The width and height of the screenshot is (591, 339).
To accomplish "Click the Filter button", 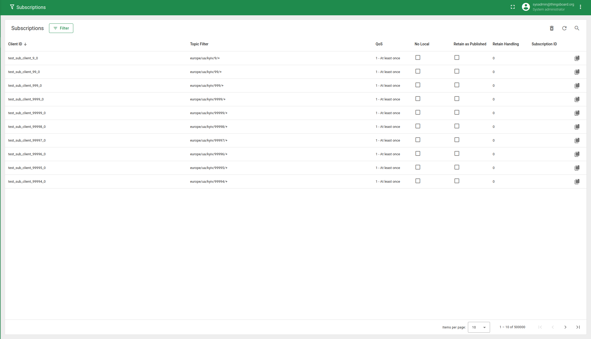I will pyautogui.click(x=61, y=28).
